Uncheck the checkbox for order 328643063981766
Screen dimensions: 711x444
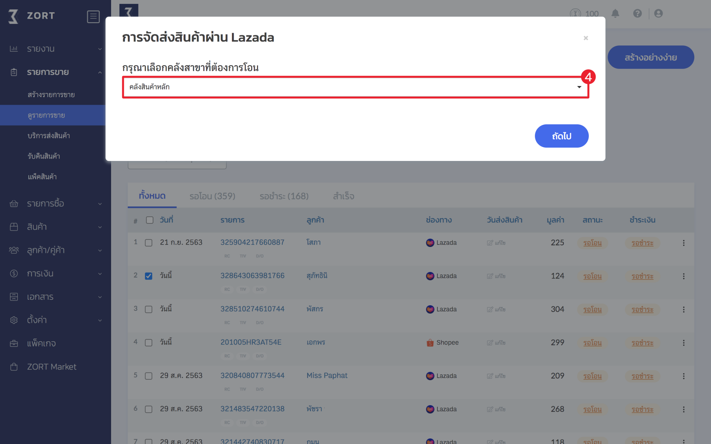149,276
